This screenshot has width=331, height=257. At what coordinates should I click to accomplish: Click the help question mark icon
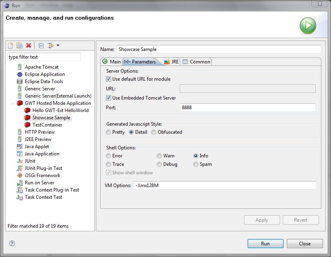12,243
